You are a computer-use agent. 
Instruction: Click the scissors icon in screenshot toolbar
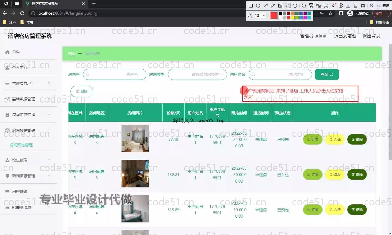[x=311, y=5]
